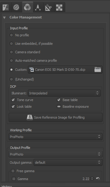Open the Output Profile dropdown
Viewport: 110px width, 187px height.
(56, 154)
